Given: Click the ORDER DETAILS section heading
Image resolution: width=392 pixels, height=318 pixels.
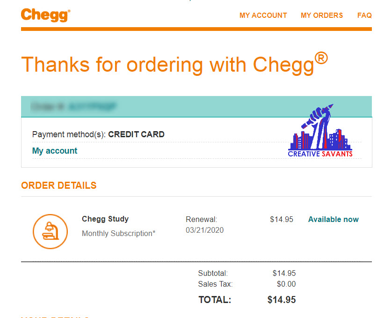Looking at the screenshot, I should [x=58, y=185].
